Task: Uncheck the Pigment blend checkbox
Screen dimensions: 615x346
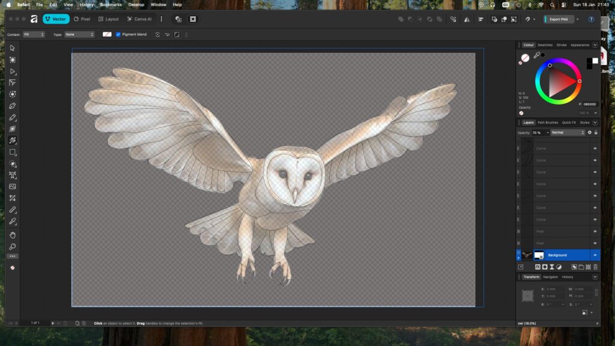Action: 118,34
